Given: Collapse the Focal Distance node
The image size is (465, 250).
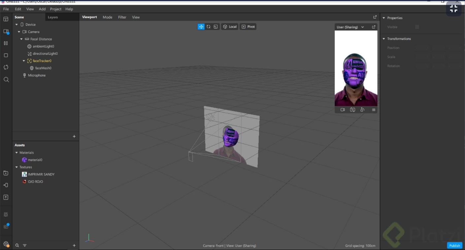Looking at the screenshot, I should 21,39.
